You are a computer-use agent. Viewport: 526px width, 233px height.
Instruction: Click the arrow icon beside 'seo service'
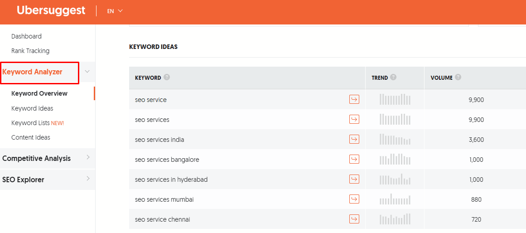[354, 99]
